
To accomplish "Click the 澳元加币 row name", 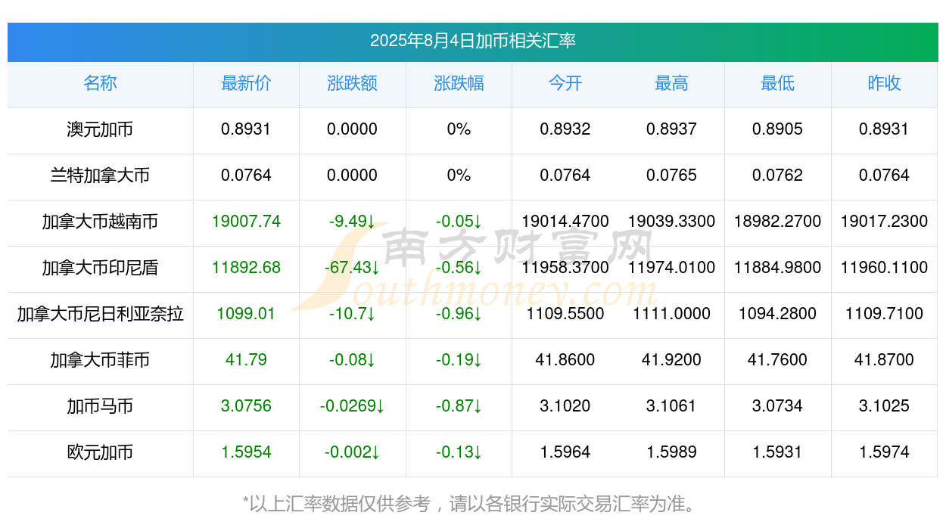I will pos(100,129).
